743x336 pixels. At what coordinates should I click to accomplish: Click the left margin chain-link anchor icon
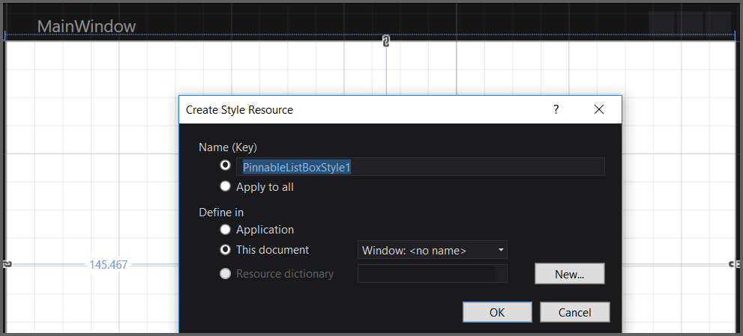point(7,264)
